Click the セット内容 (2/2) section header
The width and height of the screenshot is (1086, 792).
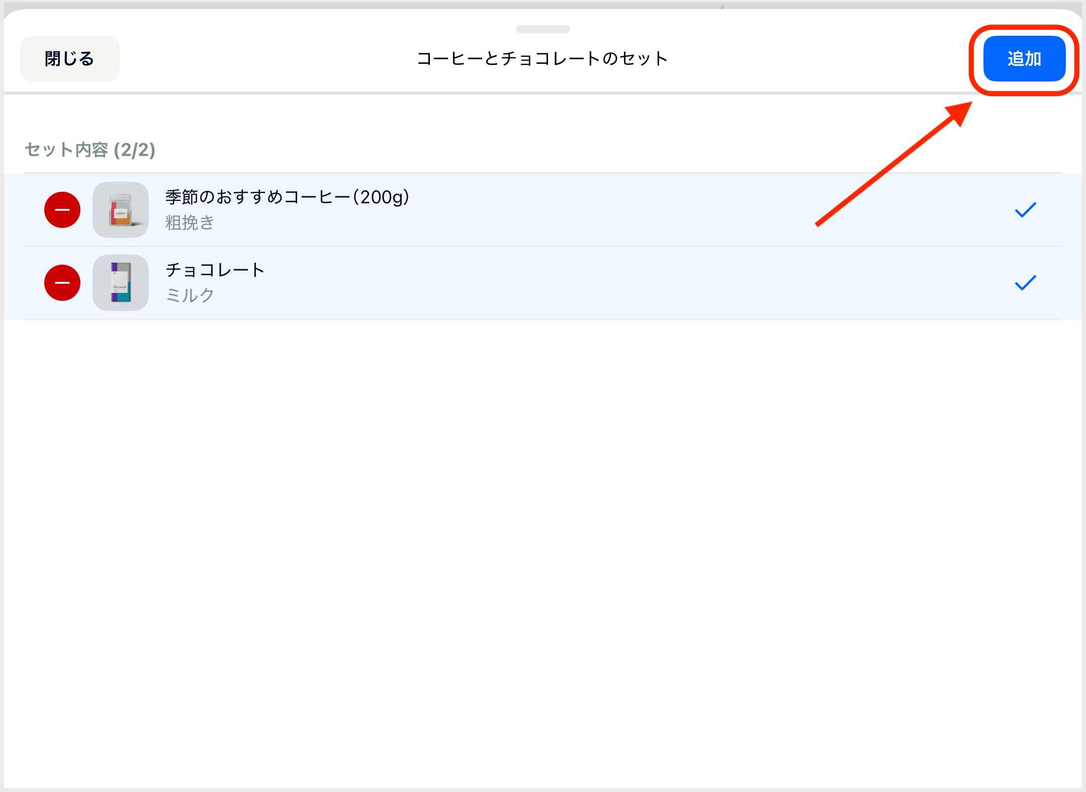click(x=90, y=150)
